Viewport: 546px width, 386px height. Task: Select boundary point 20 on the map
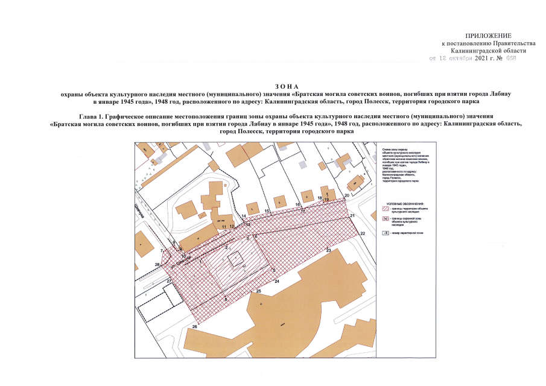pyautogui.click(x=347, y=195)
